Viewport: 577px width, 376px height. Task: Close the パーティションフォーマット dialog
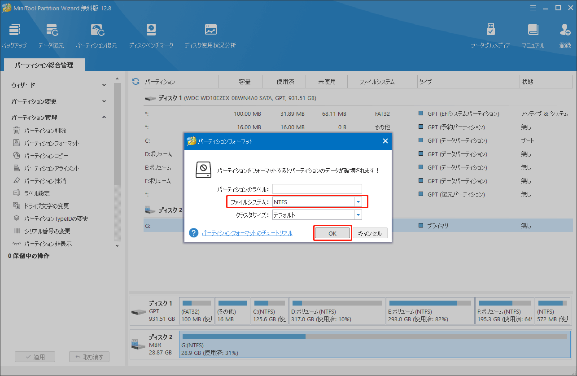click(385, 141)
